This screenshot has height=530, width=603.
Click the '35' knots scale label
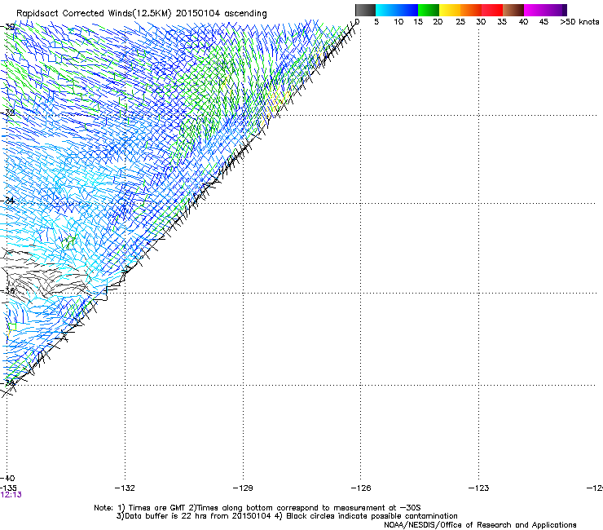coord(502,22)
